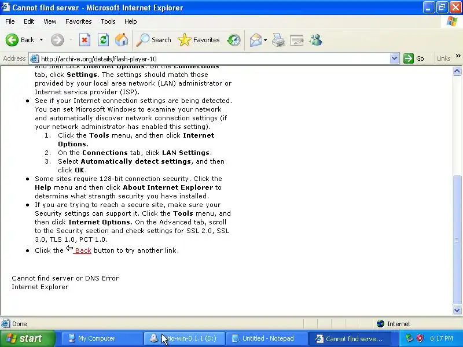This screenshot has width=463, height=347.
Task: Click the Links toolbar label
Action: [x=443, y=58]
